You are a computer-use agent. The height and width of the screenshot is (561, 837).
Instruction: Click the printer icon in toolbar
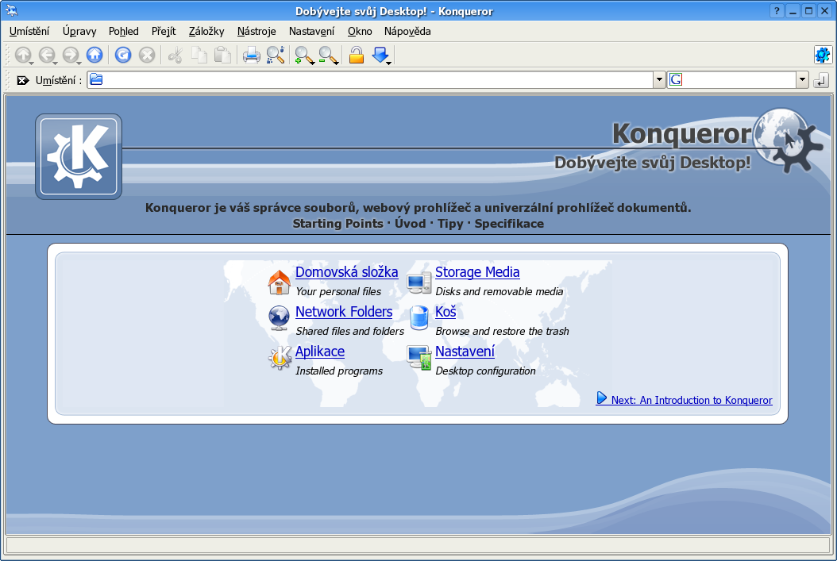(252, 55)
